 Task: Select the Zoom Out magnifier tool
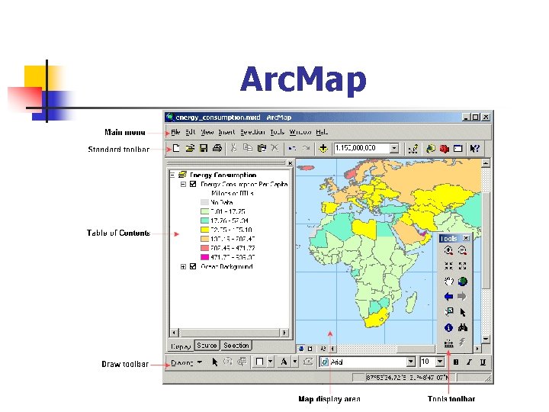pos(462,250)
